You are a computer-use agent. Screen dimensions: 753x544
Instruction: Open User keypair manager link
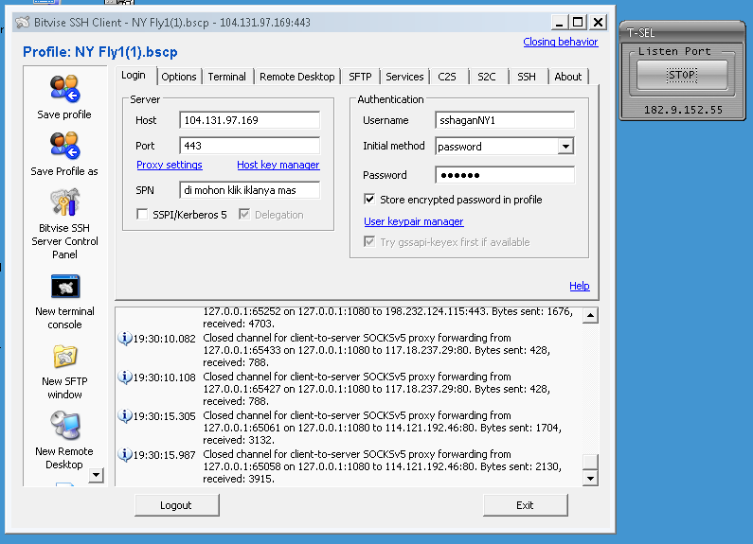[x=414, y=221]
